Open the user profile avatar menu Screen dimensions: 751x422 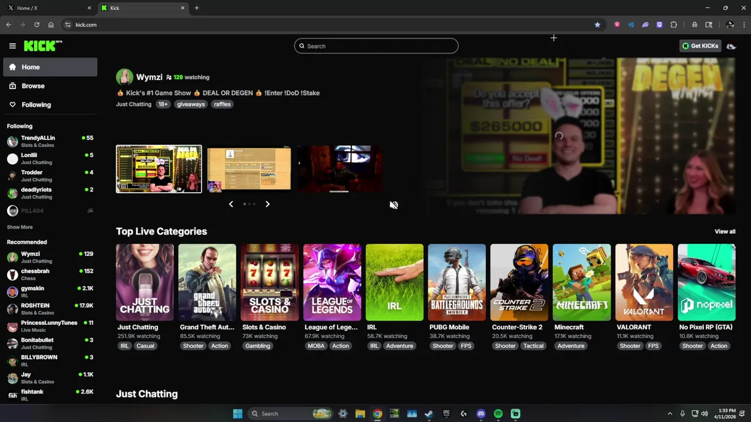point(731,46)
